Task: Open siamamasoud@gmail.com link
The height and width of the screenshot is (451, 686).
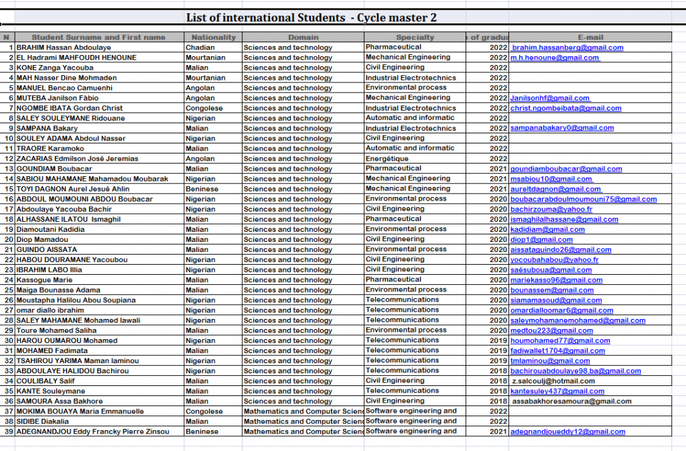Action: [x=556, y=300]
